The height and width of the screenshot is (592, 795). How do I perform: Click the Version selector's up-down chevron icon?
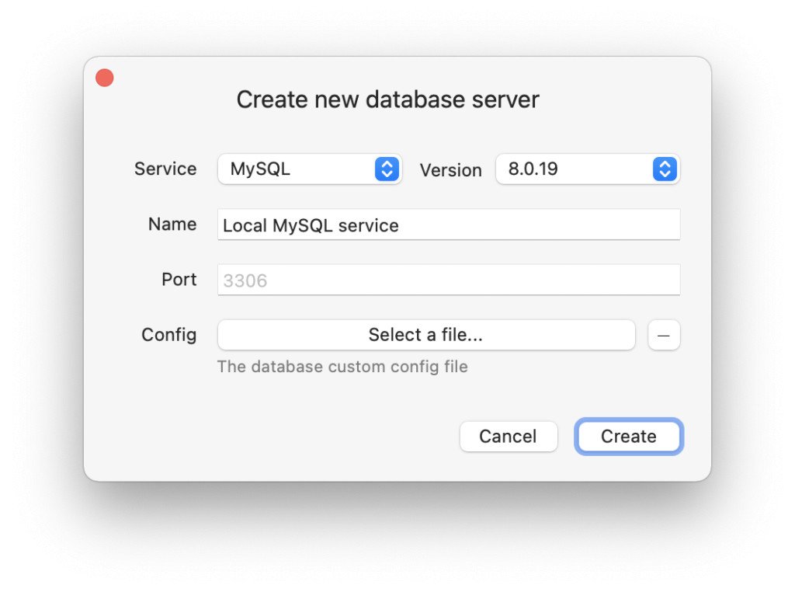(x=664, y=169)
